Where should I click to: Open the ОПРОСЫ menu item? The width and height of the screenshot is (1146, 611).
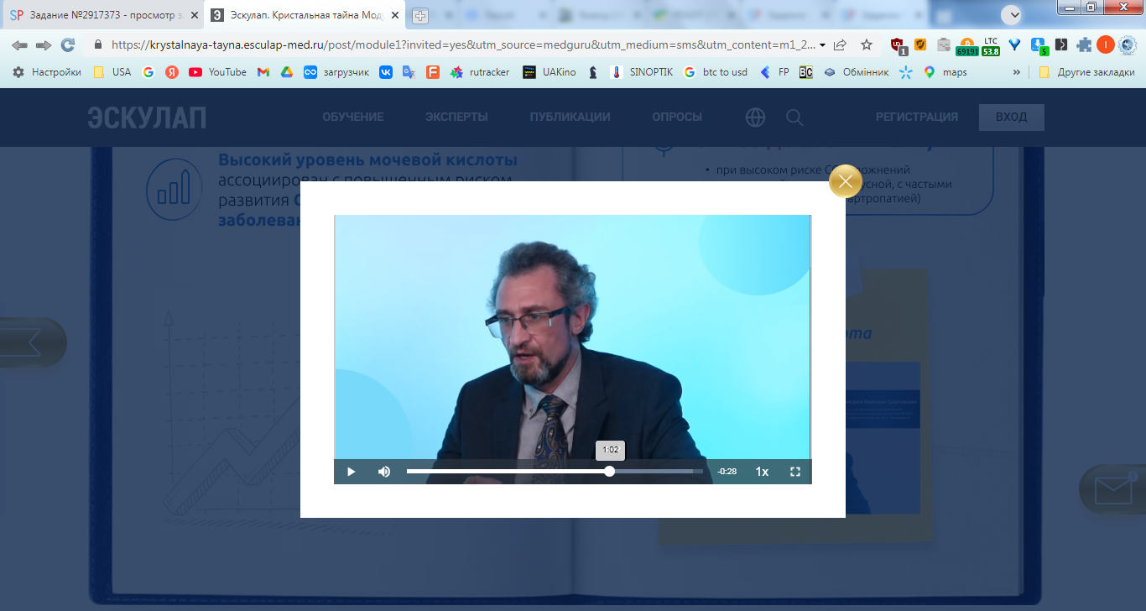[x=677, y=117]
